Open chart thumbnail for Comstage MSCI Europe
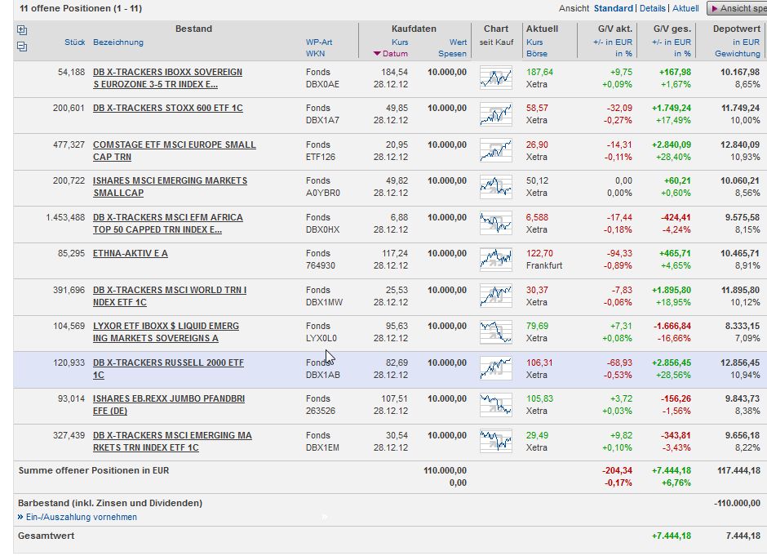Screen dimensions: 767x556 click(x=495, y=151)
